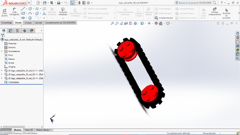Select the Circle sketch tool

30,9
